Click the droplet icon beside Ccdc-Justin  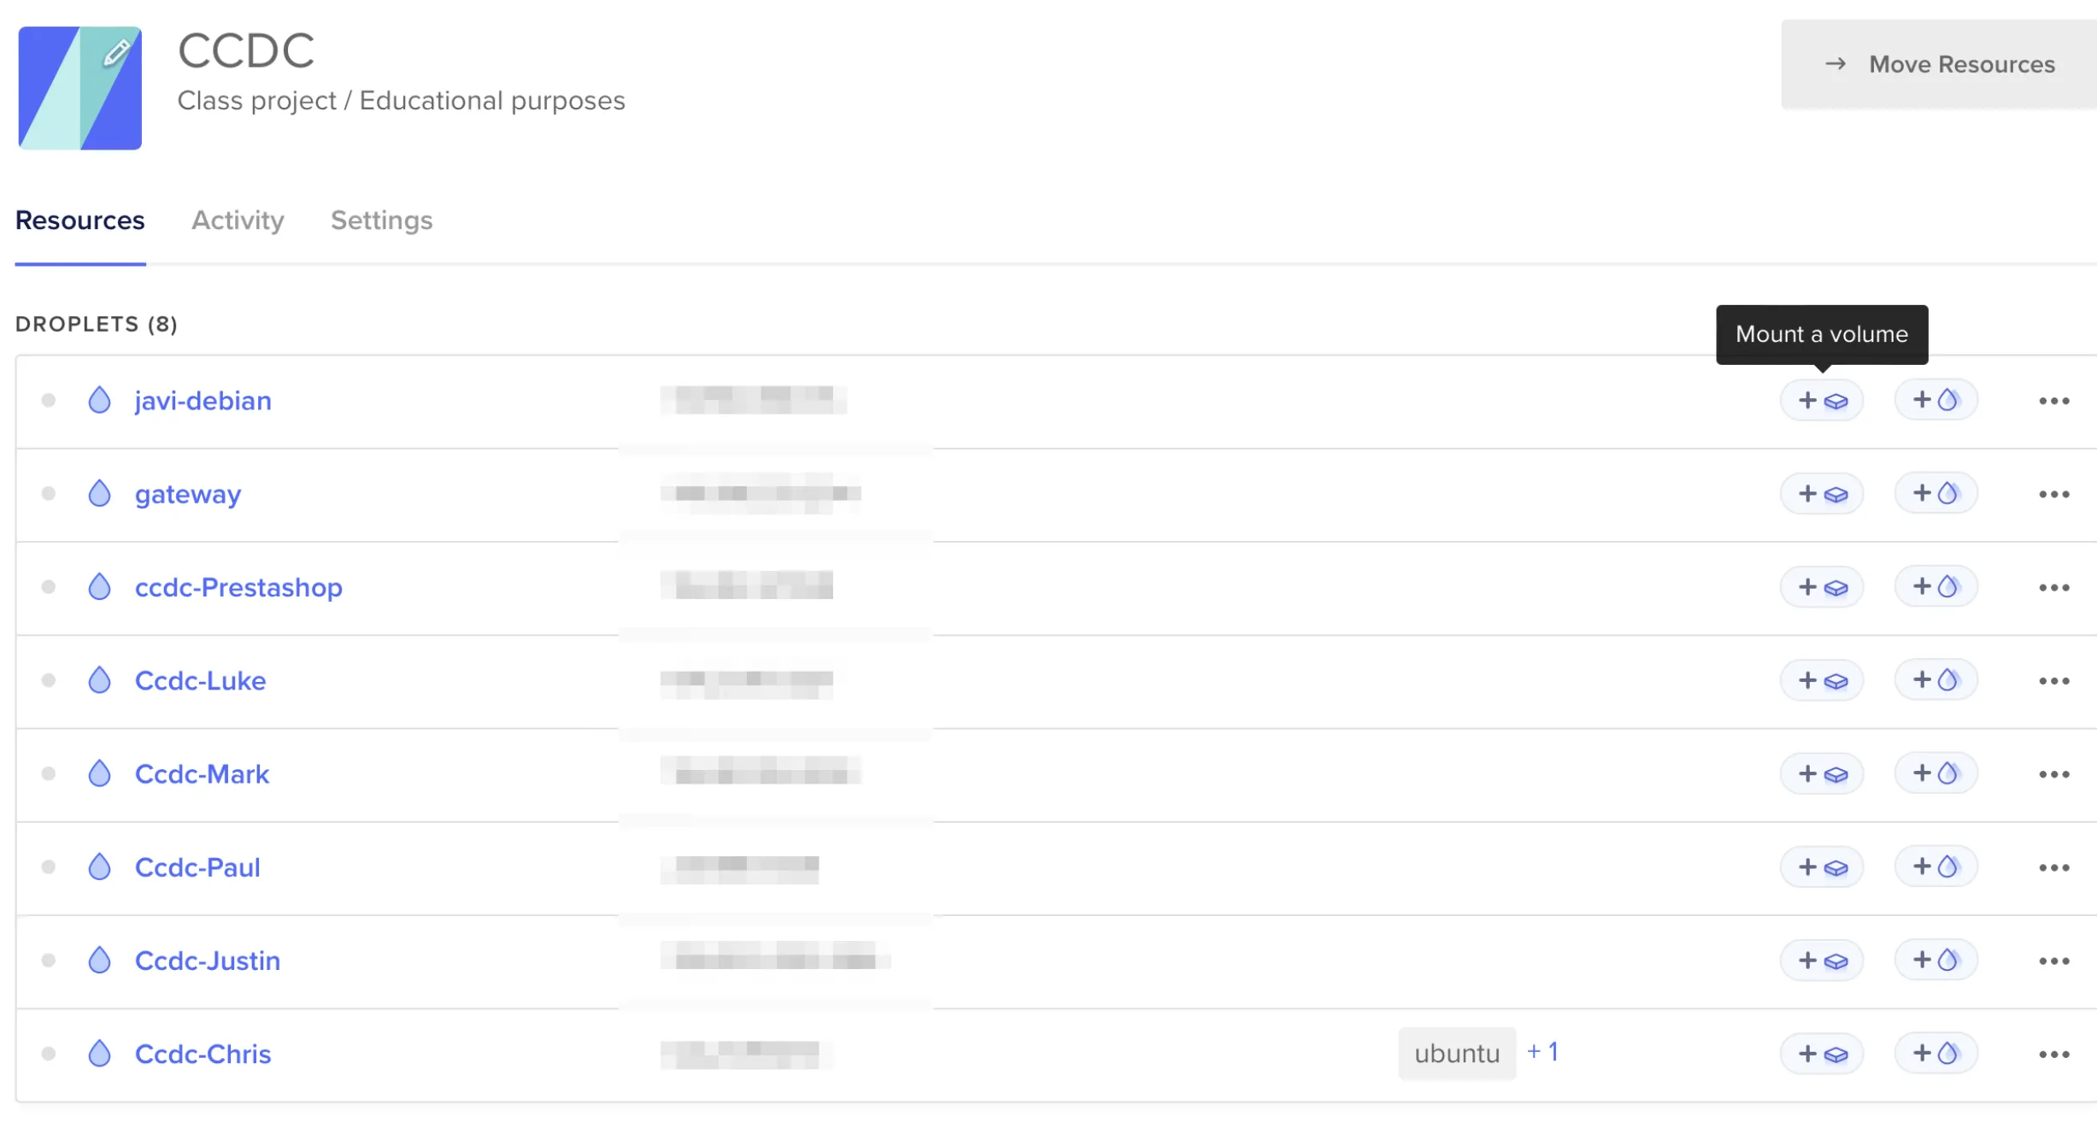click(100, 961)
